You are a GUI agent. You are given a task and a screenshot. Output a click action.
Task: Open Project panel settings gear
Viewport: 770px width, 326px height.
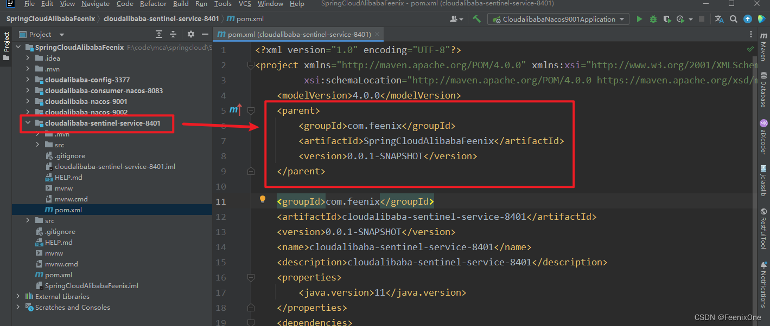190,34
